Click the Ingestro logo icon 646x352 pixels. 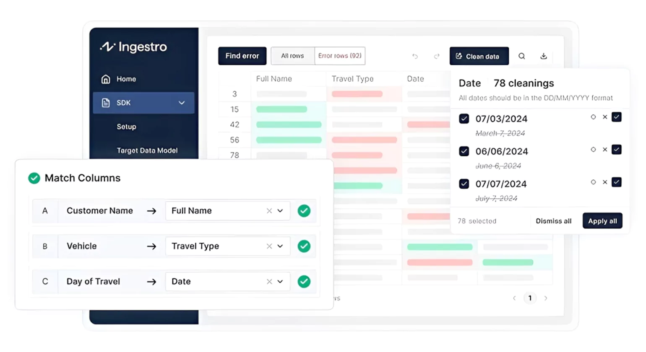point(109,47)
